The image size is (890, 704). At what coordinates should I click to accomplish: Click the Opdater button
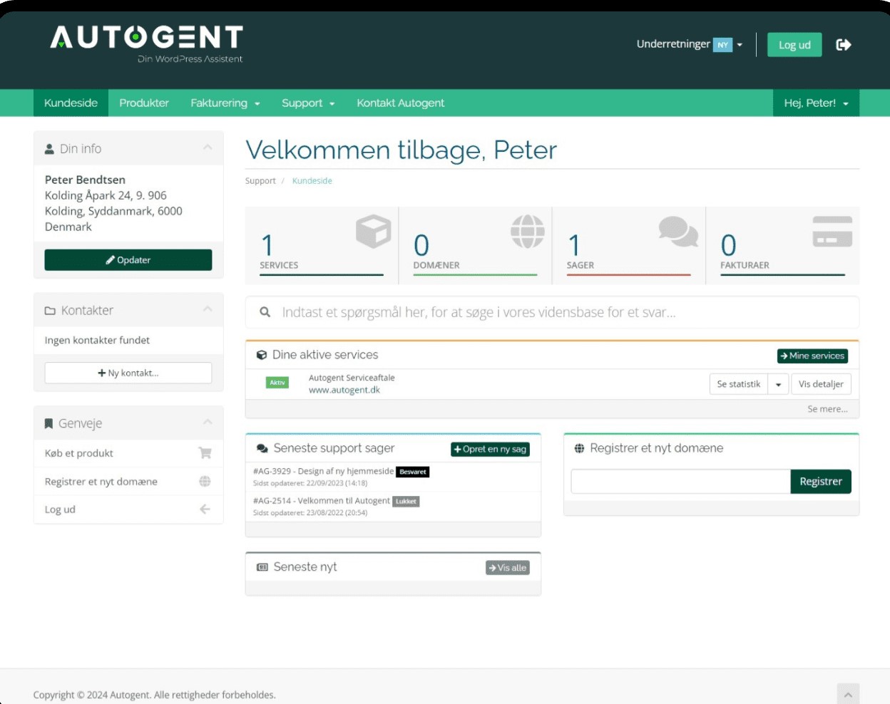128,260
